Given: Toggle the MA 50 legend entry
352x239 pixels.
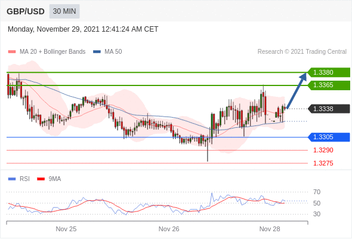Looking at the screenshot, I should click(x=107, y=52).
